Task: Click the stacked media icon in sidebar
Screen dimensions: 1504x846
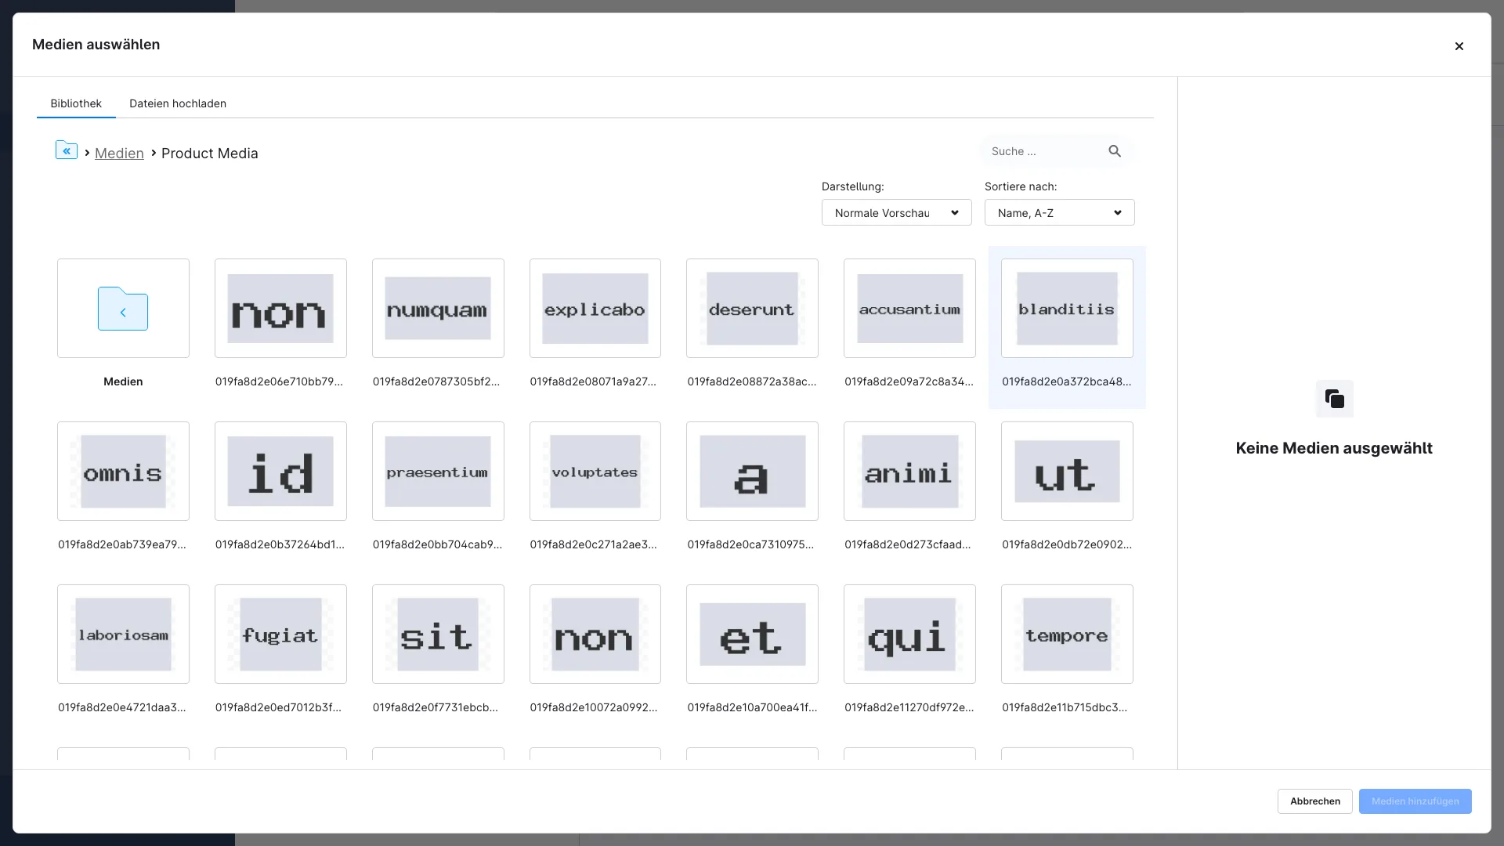Action: click(1334, 399)
